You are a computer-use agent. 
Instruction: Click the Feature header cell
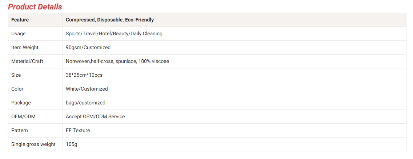[20, 20]
